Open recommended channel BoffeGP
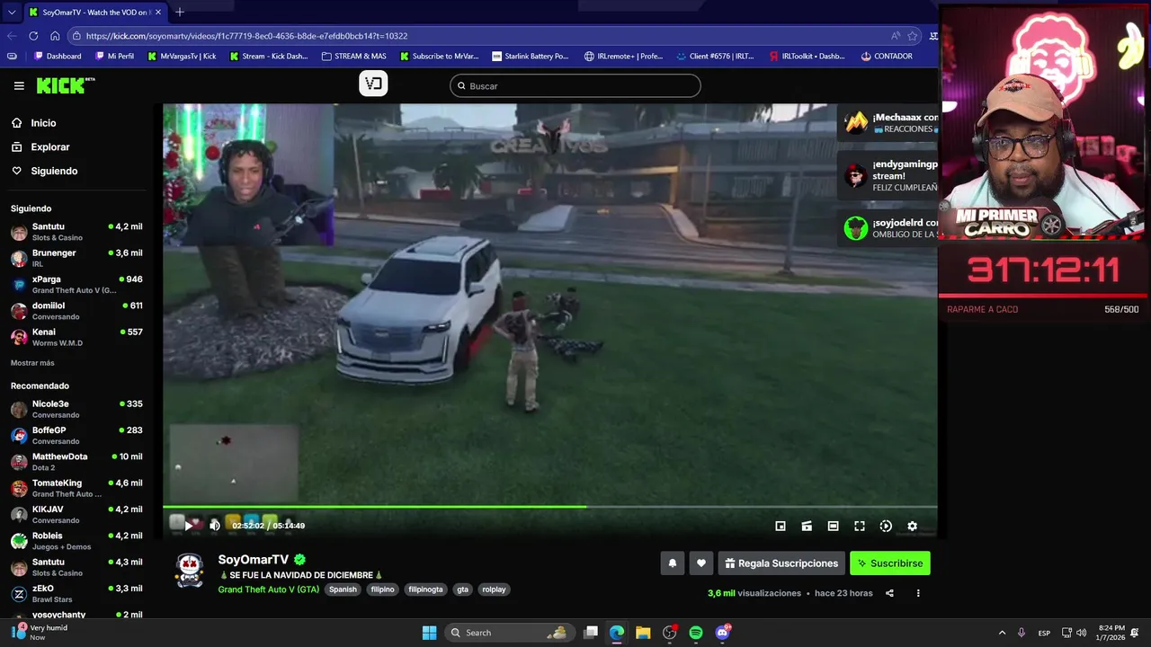 (x=76, y=435)
